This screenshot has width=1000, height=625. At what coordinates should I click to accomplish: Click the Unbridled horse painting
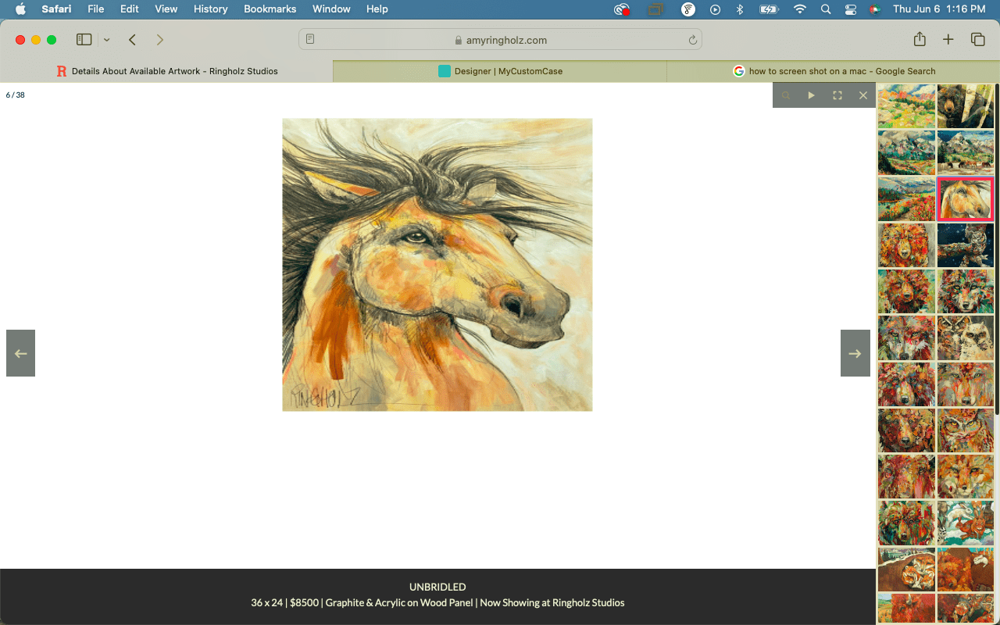point(437,265)
